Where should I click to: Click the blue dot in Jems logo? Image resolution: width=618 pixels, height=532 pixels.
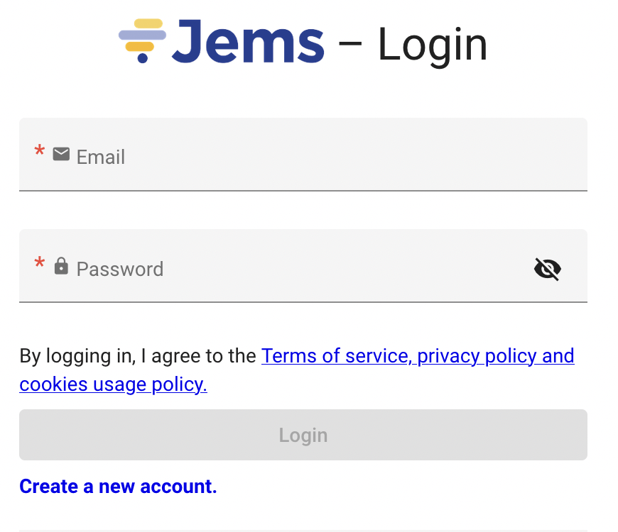[x=142, y=58]
